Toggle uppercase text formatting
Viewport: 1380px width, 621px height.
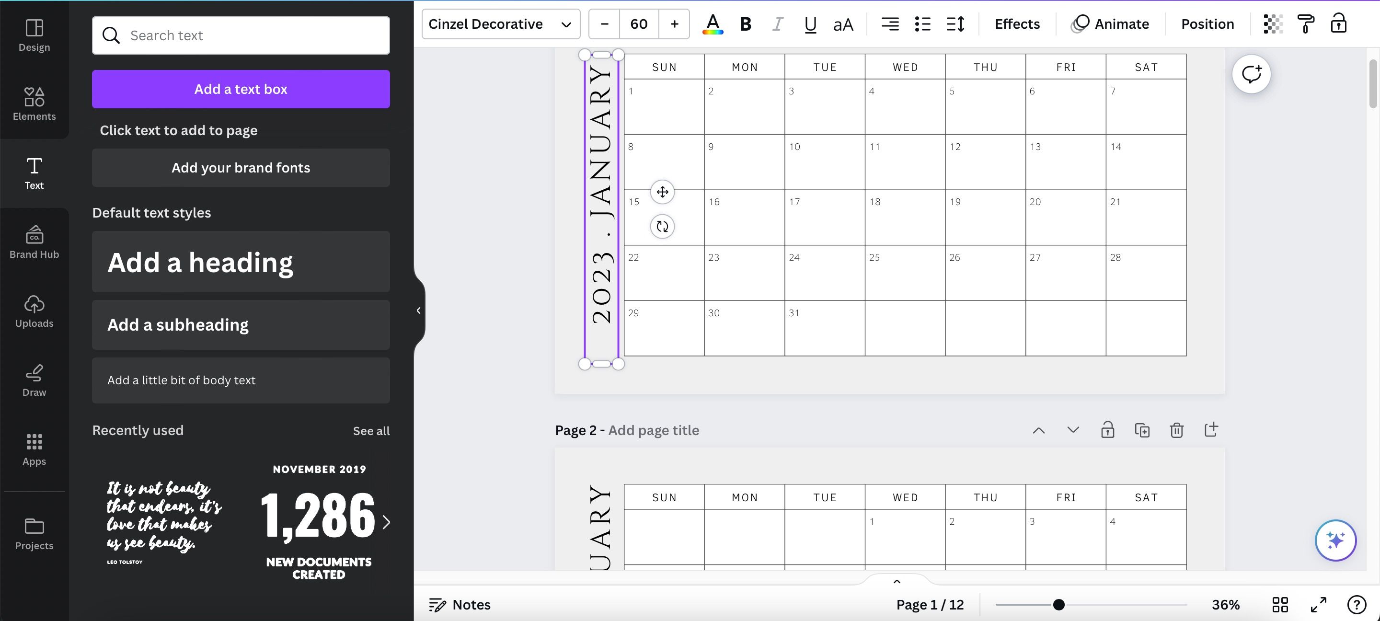tap(843, 24)
